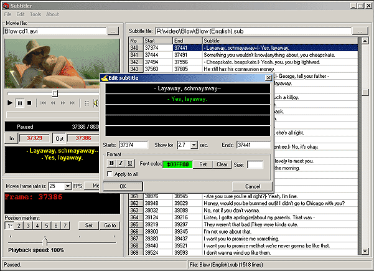Viewport: 374px width, 271px height.
Task: Click the Starts frame input field
Action: coord(134,145)
